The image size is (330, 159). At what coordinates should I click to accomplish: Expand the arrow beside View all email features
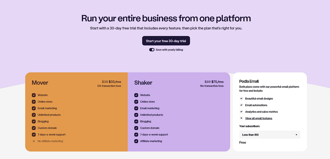coord(241,118)
